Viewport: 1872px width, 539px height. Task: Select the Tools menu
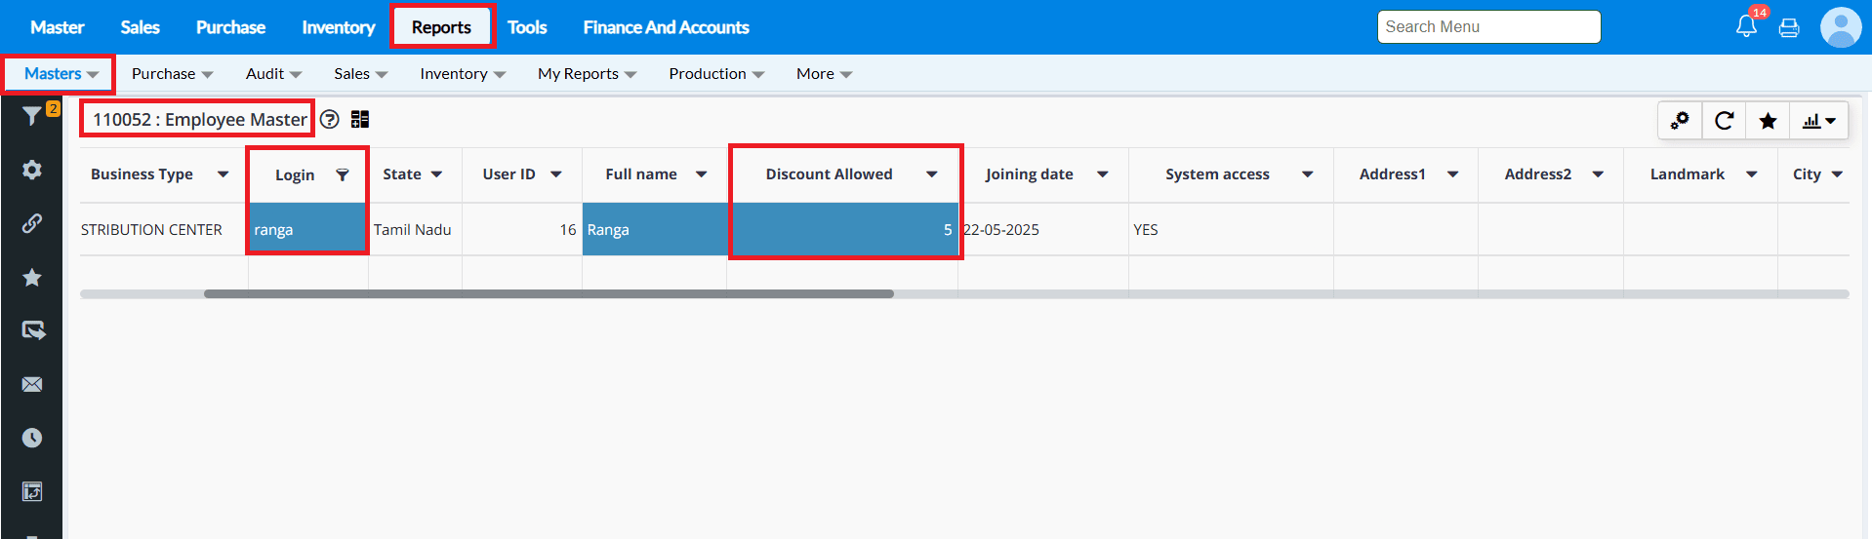(x=527, y=27)
